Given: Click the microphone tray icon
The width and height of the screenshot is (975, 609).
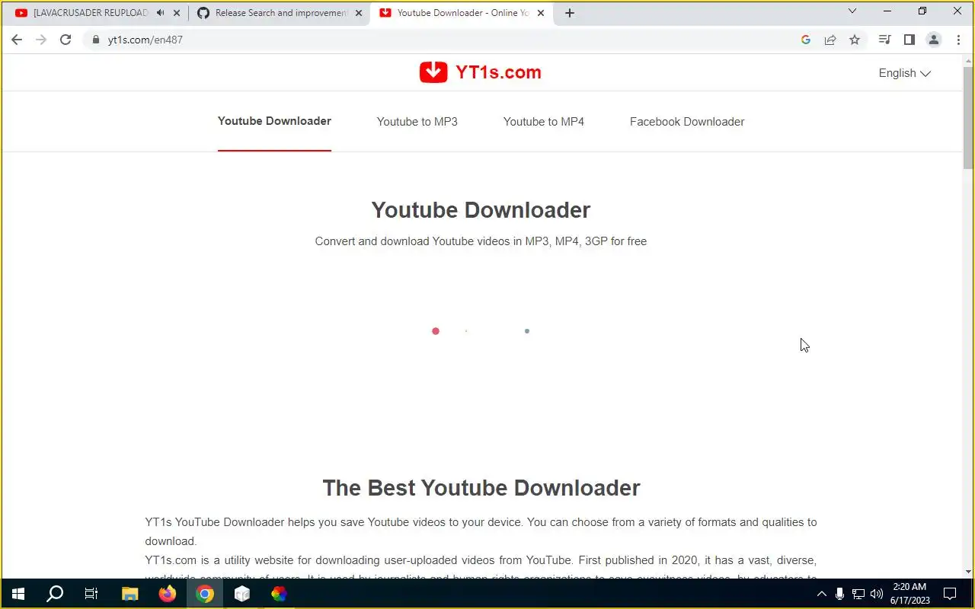Looking at the screenshot, I should click(x=839, y=594).
